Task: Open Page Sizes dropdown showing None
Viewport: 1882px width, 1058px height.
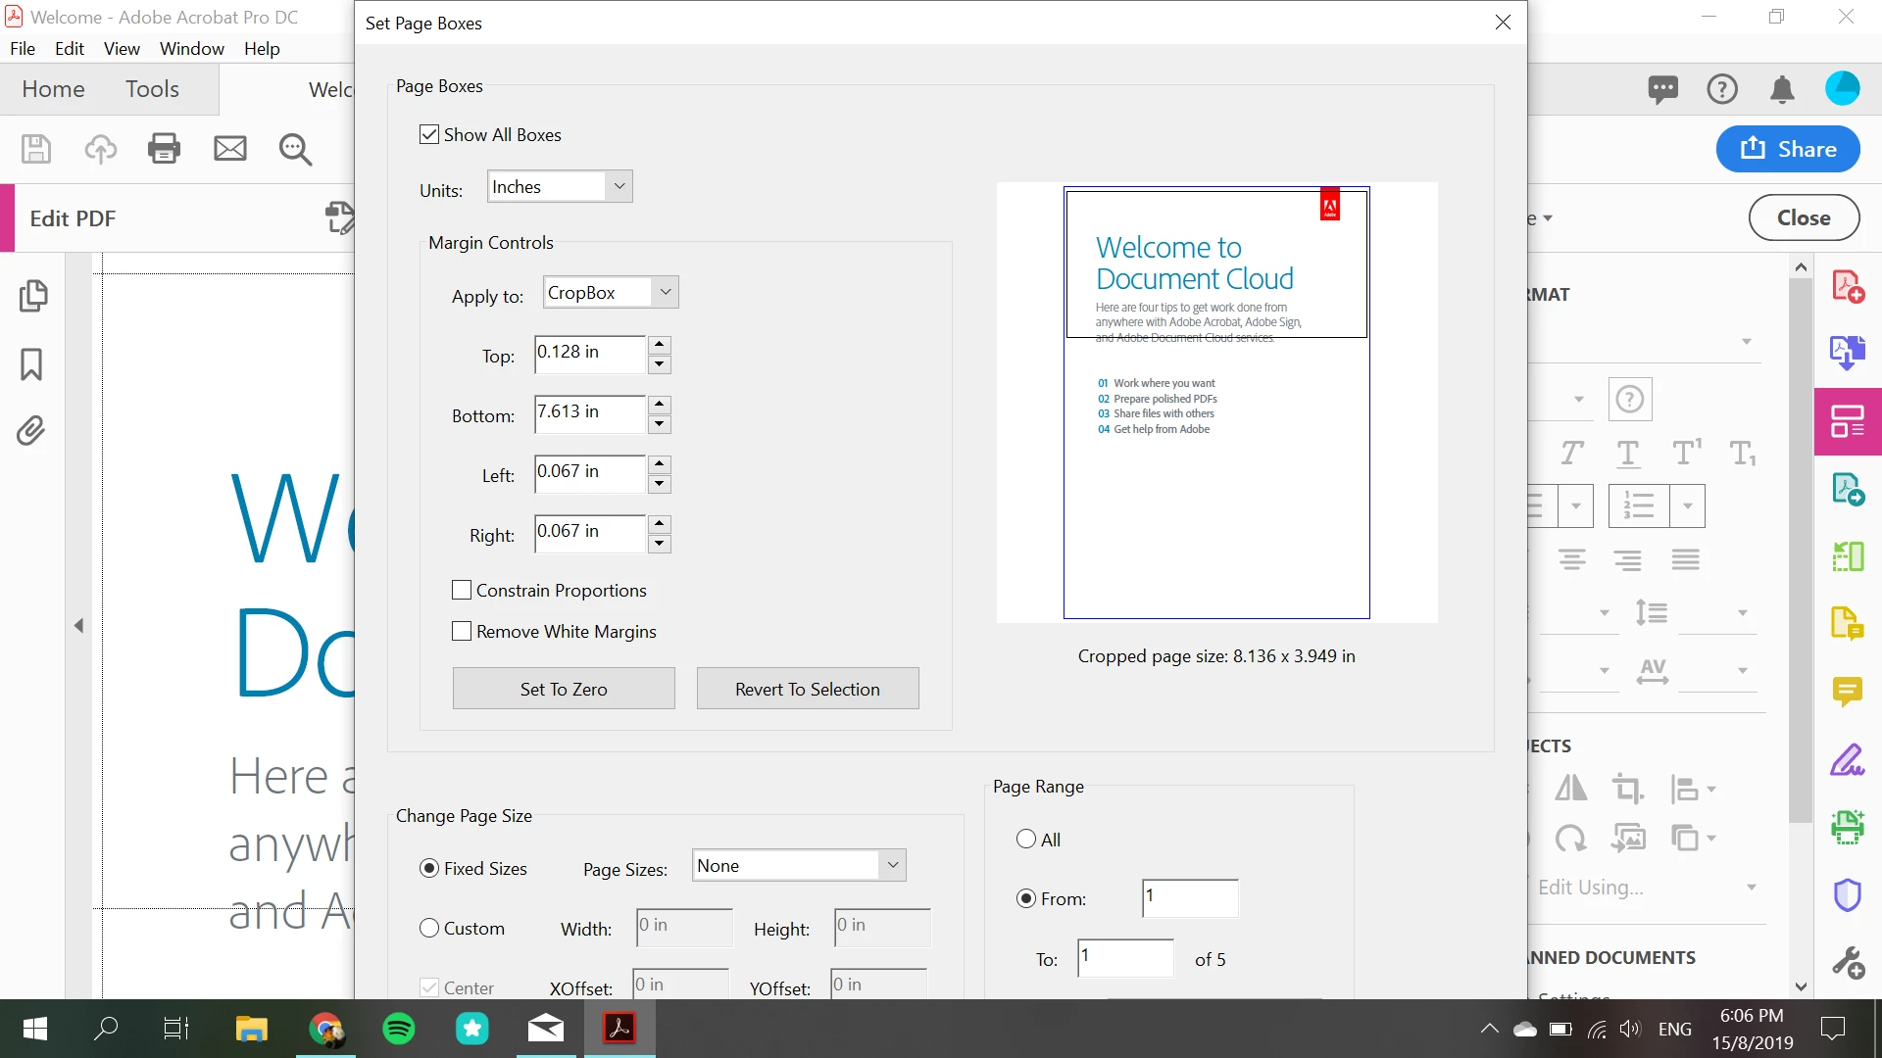Action: (798, 865)
